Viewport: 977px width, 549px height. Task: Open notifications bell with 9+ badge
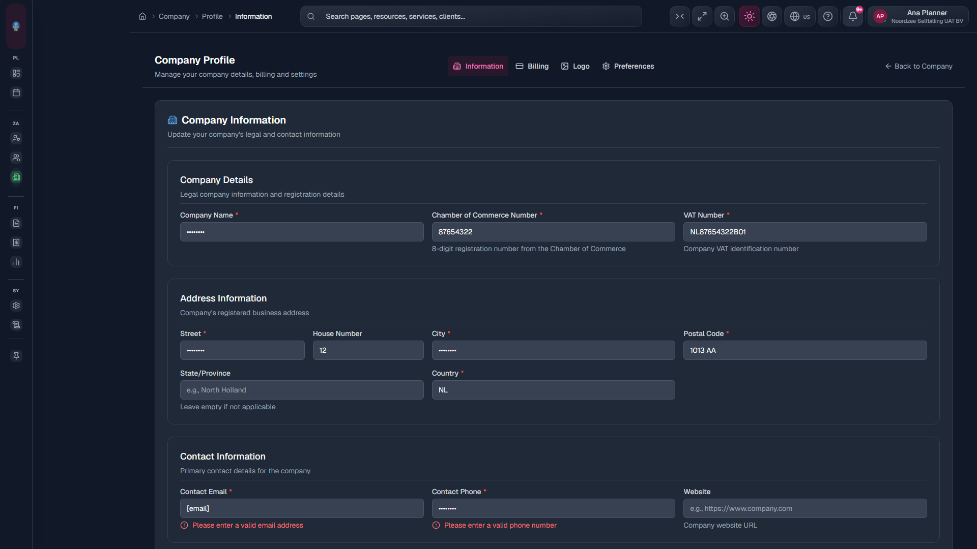pos(853,16)
